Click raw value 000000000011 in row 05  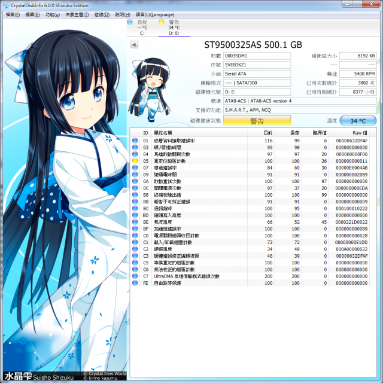tap(351, 161)
